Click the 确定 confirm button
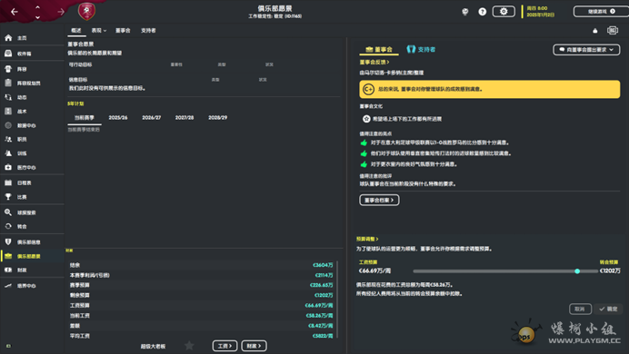This screenshot has width=629, height=354. 608,309
